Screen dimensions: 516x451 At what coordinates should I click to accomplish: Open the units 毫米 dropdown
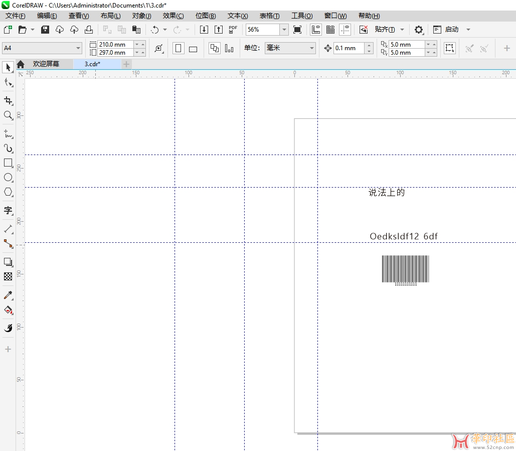pyautogui.click(x=311, y=48)
